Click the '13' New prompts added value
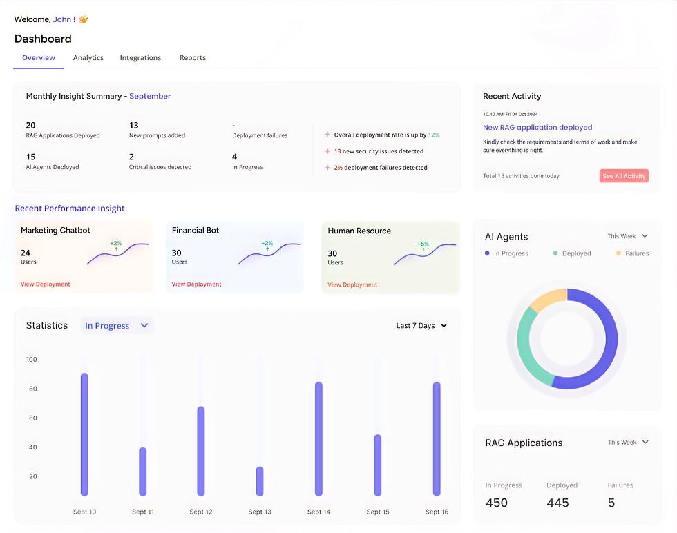The width and height of the screenshot is (677, 533). click(x=134, y=125)
